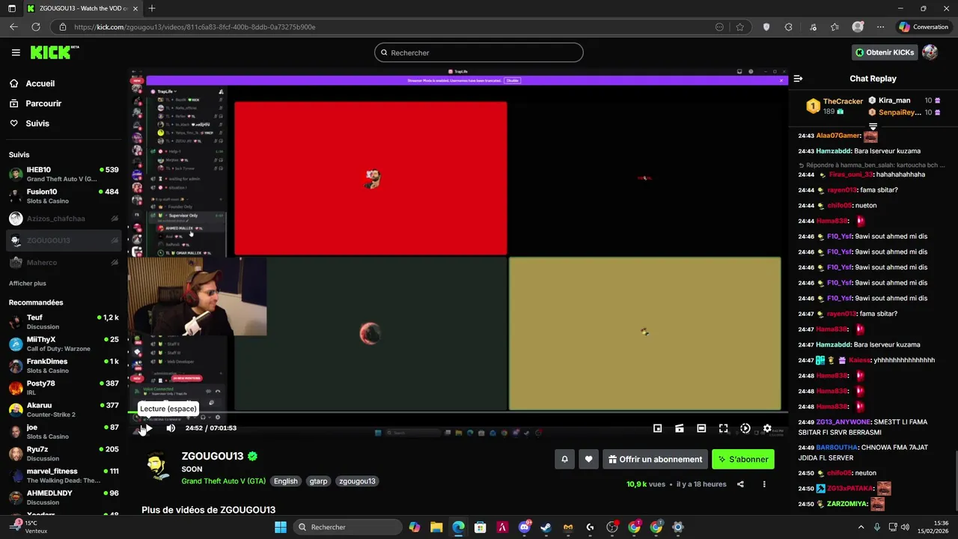Open recommended channel Teuf
This screenshot has height=539, width=958.
click(64, 322)
